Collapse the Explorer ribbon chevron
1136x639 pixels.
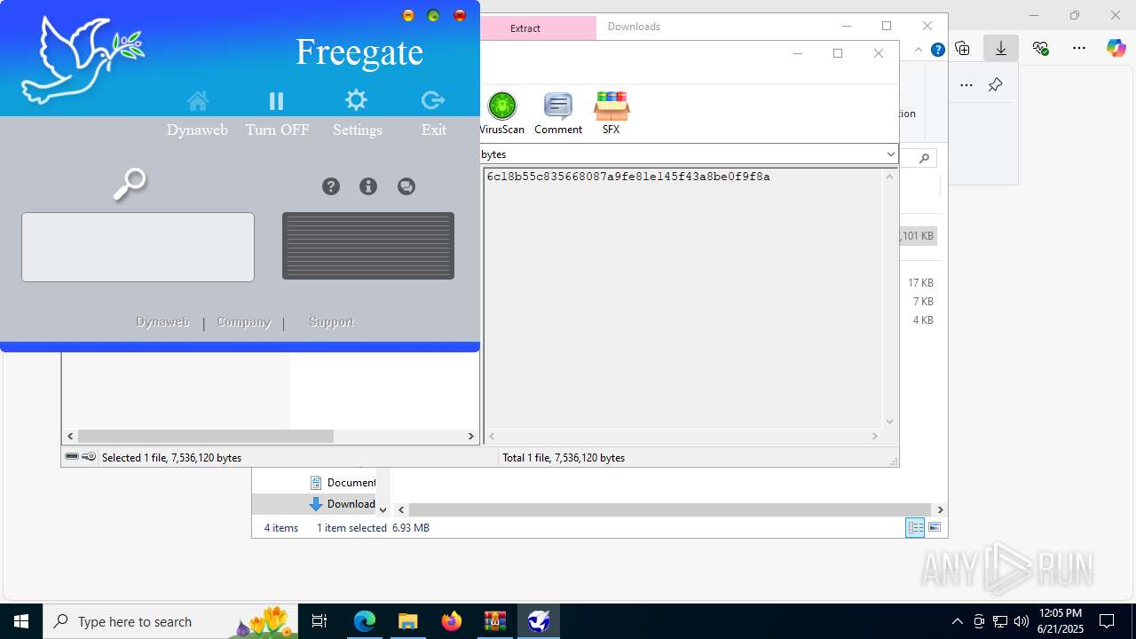pyautogui.click(x=919, y=51)
